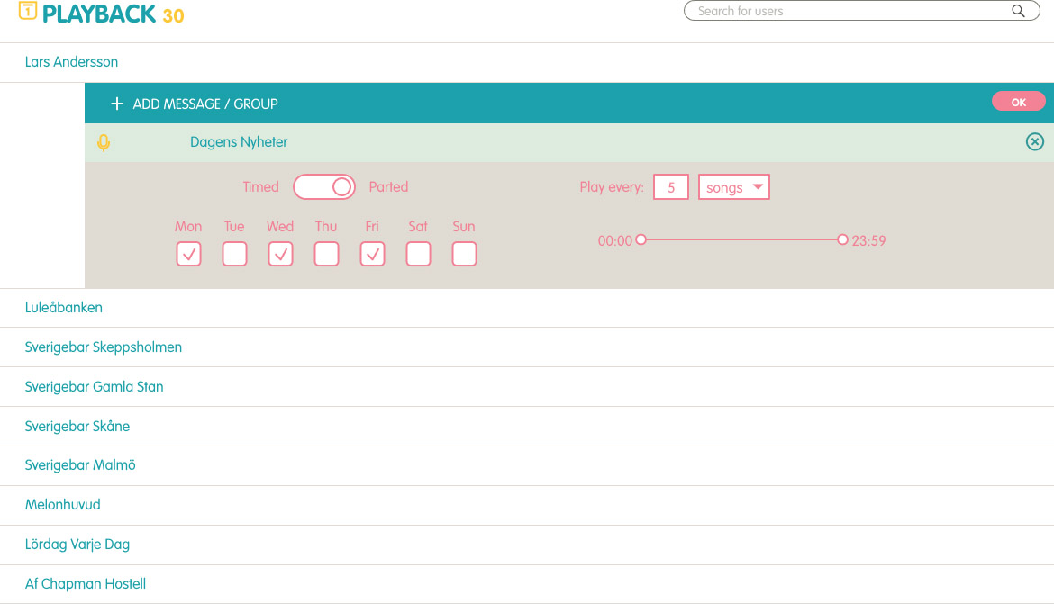This screenshot has width=1054, height=604.
Task: Open the songs unit dropdown
Action: click(x=734, y=186)
